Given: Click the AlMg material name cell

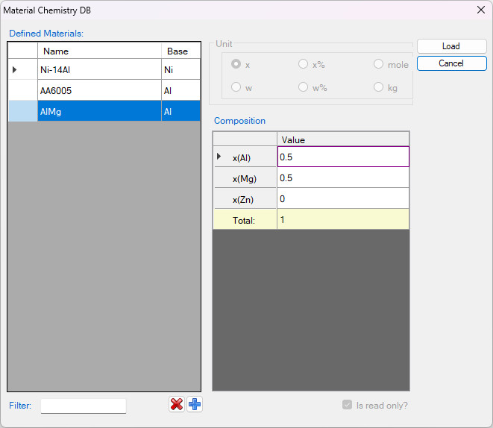Looking at the screenshot, I should point(99,111).
